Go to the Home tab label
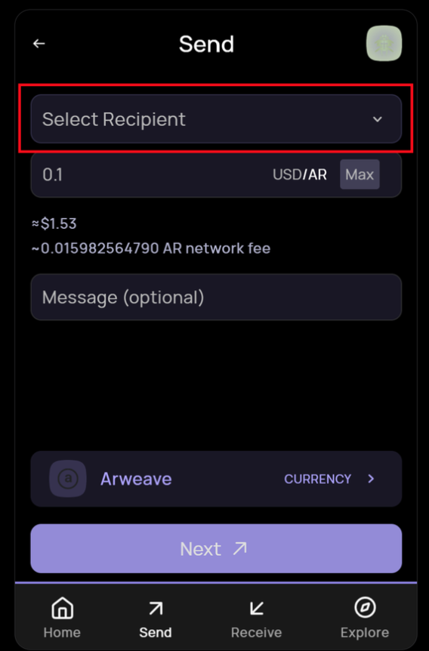The image size is (429, 651). (62, 632)
